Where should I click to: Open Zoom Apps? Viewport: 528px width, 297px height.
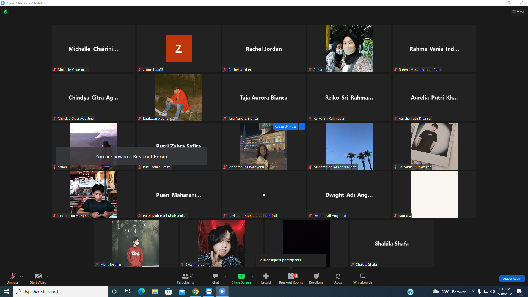click(x=338, y=278)
